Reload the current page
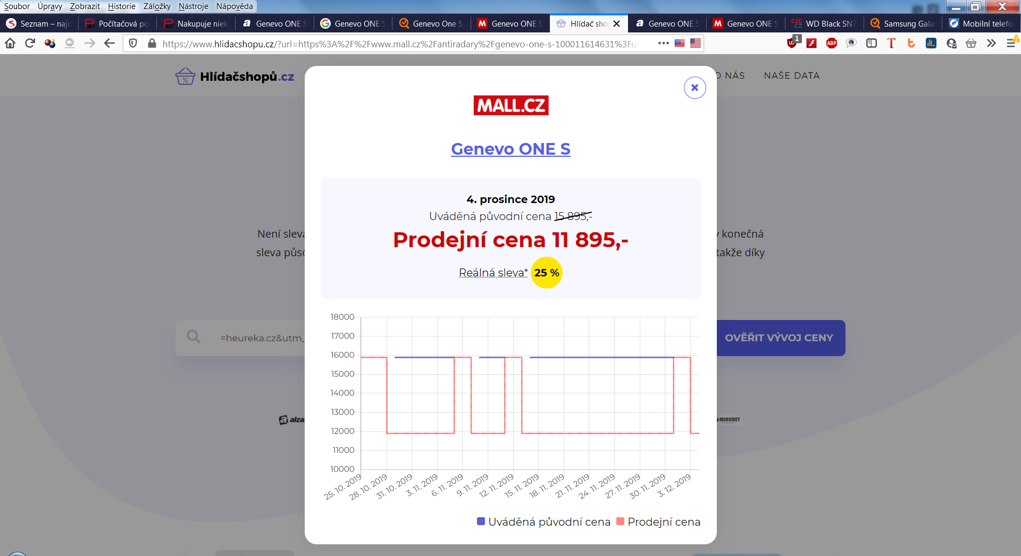1021x556 pixels. click(30, 43)
